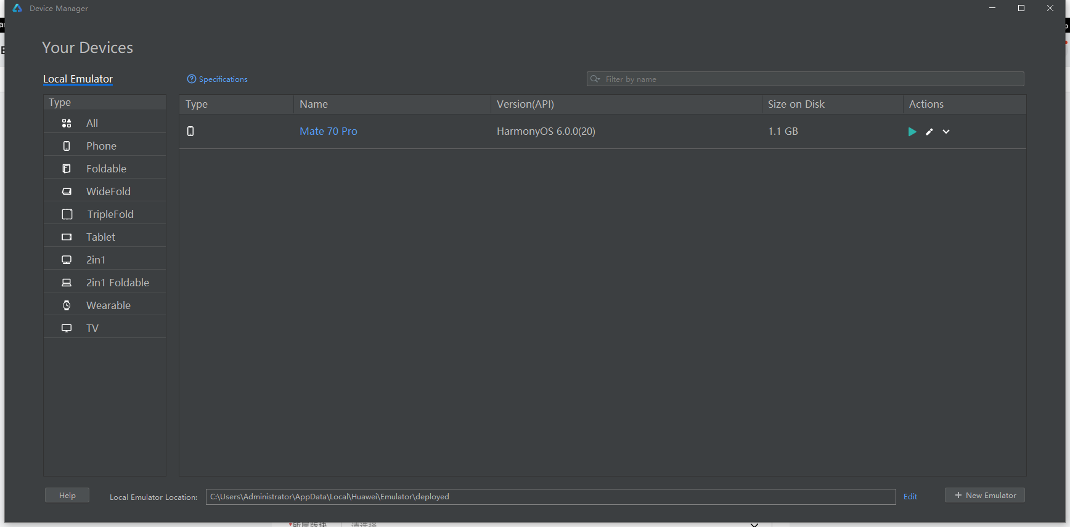Close the Device Manager window
The height and width of the screenshot is (527, 1070).
coord(1050,8)
